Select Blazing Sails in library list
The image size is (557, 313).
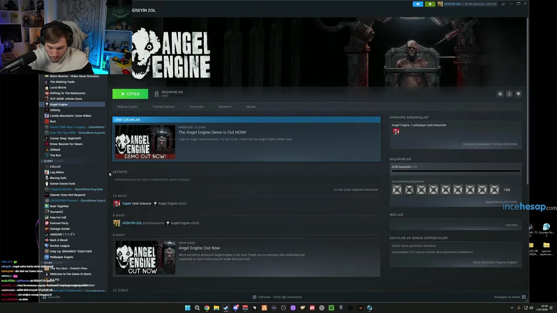58,178
